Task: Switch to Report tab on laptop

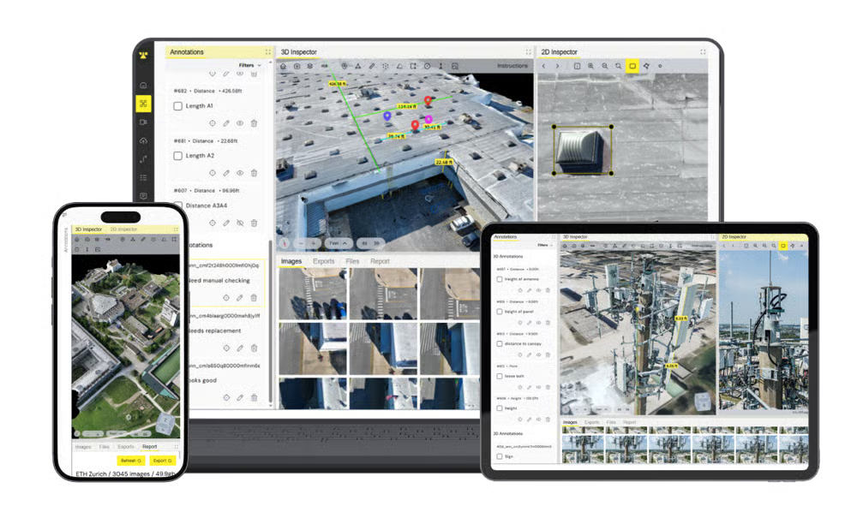Action: click(380, 261)
